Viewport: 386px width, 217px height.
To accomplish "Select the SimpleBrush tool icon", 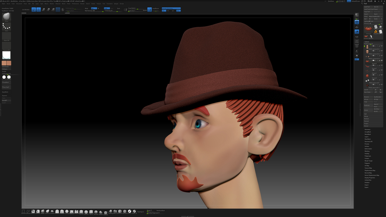I will coord(376,32).
